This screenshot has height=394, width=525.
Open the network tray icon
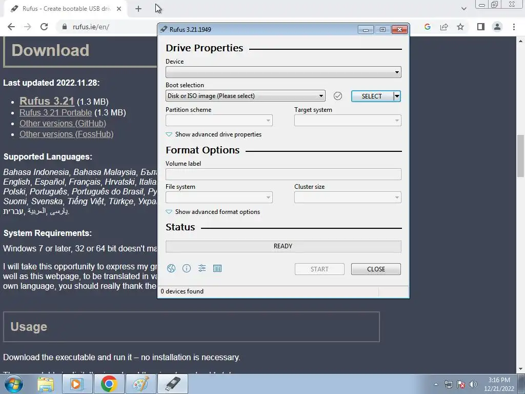pyautogui.click(x=448, y=384)
